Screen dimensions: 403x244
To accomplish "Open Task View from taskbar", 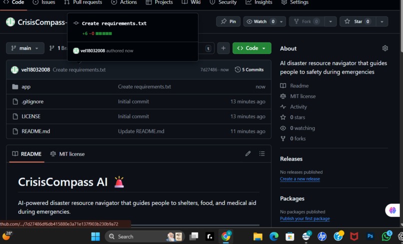I will pos(194,236).
